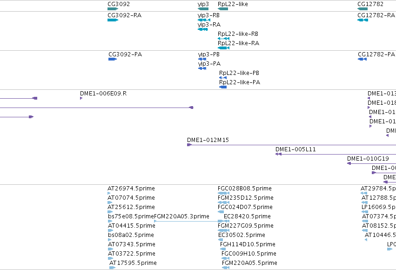Click the AT07343.5prime EST label
The width and height of the screenshot is (396, 270).
tap(131, 244)
